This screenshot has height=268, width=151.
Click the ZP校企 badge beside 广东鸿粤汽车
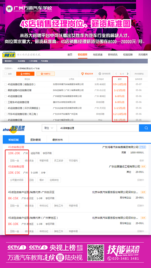tap(143, 147)
